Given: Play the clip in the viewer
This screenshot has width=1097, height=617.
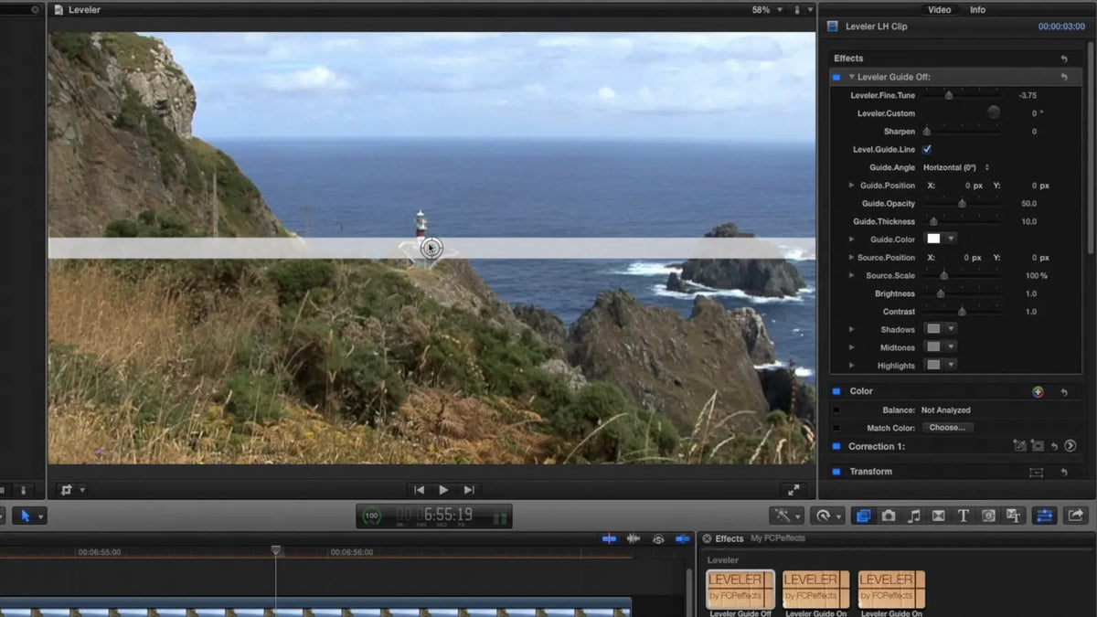Looking at the screenshot, I should [443, 490].
